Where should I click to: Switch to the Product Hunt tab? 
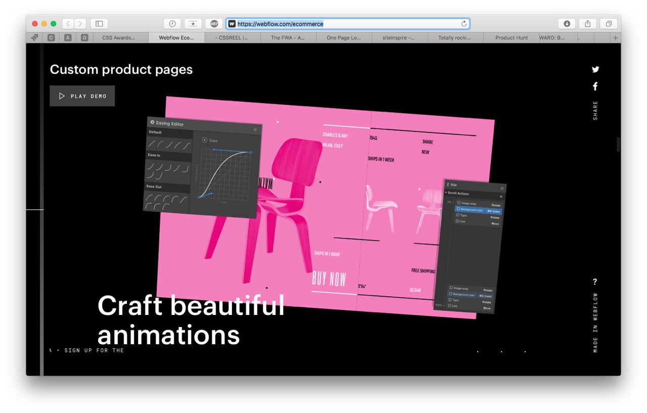point(511,37)
